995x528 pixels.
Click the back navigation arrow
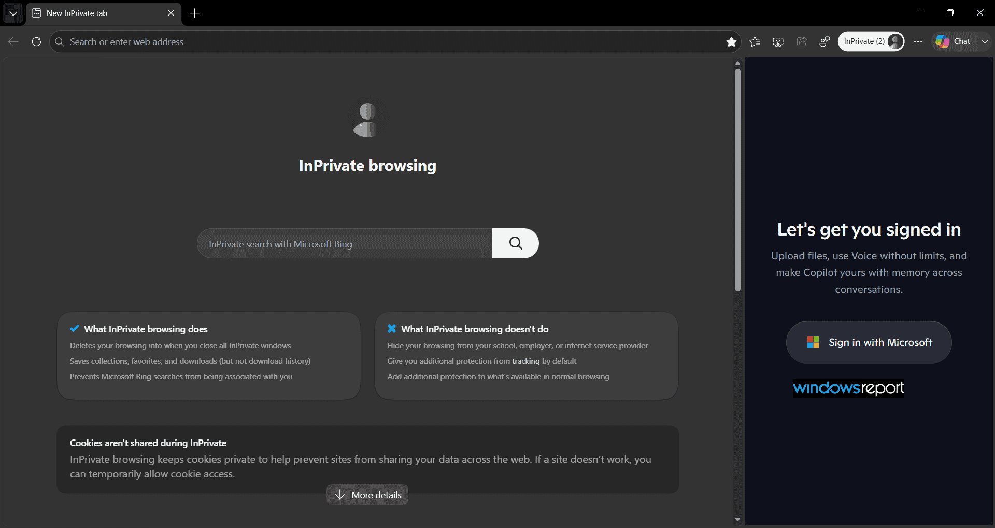13,41
